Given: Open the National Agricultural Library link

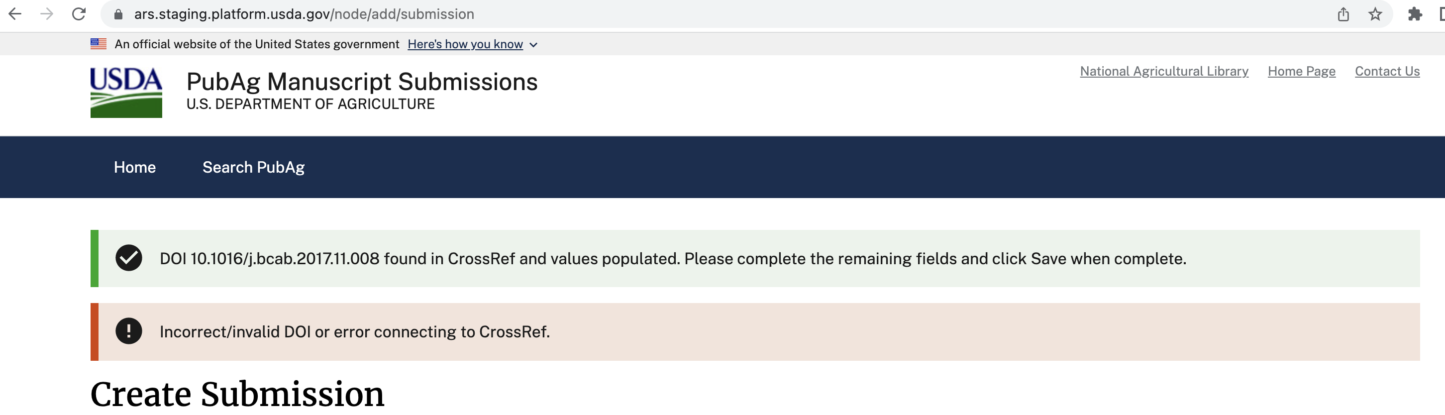Looking at the screenshot, I should [1164, 71].
